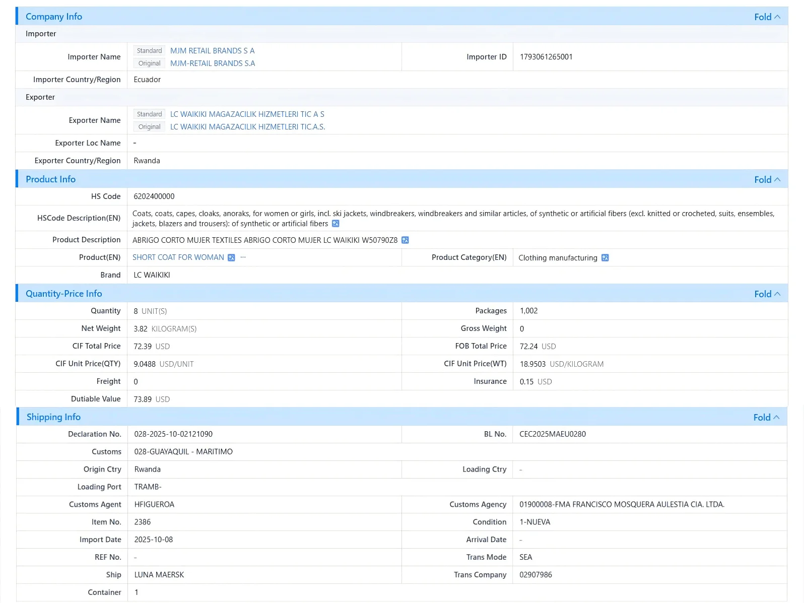Image resolution: width=804 pixels, height=603 pixels.
Task: Collapse the Company Info section
Action: tap(767, 17)
